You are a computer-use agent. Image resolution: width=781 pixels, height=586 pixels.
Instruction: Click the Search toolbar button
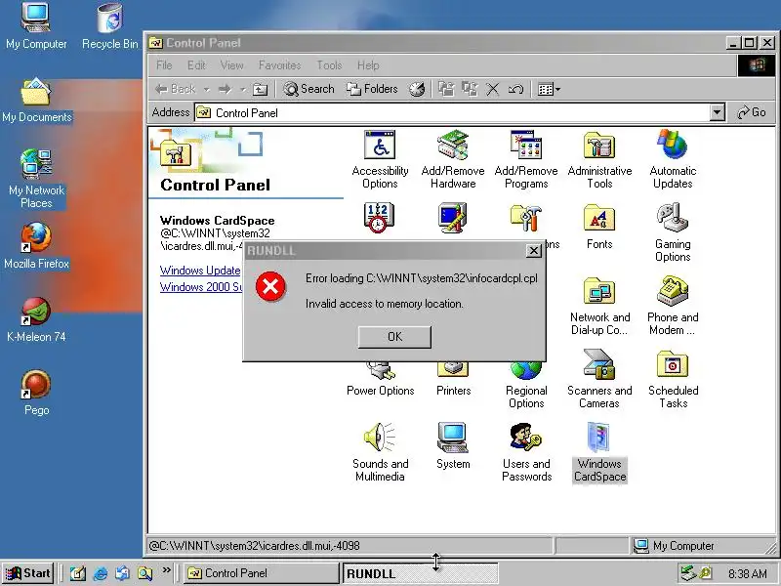pyautogui.click(x=308, y=89)
